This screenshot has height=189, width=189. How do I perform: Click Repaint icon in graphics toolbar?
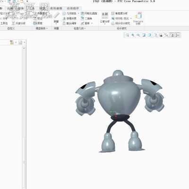(144, 35)
